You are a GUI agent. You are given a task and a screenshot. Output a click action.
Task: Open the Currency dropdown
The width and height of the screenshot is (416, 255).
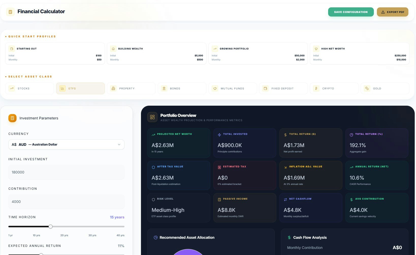click(66, 145)
